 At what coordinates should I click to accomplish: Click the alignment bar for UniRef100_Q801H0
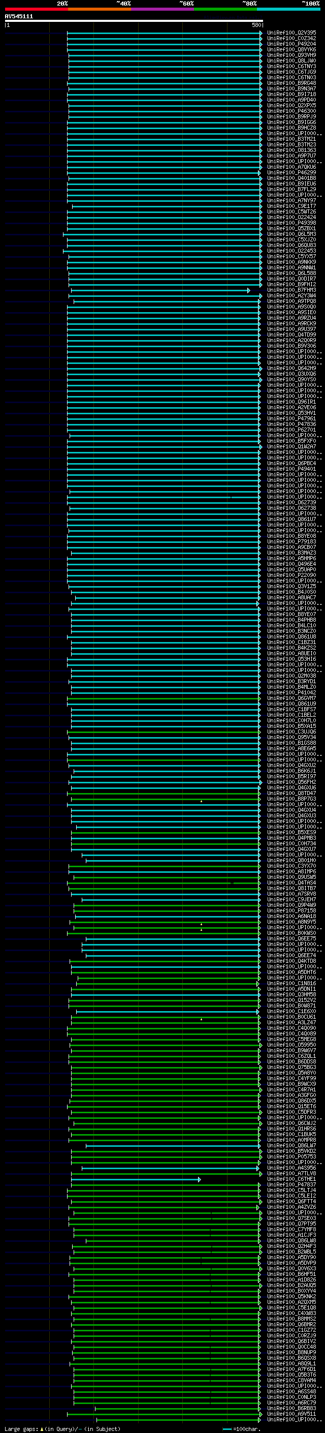173,861
